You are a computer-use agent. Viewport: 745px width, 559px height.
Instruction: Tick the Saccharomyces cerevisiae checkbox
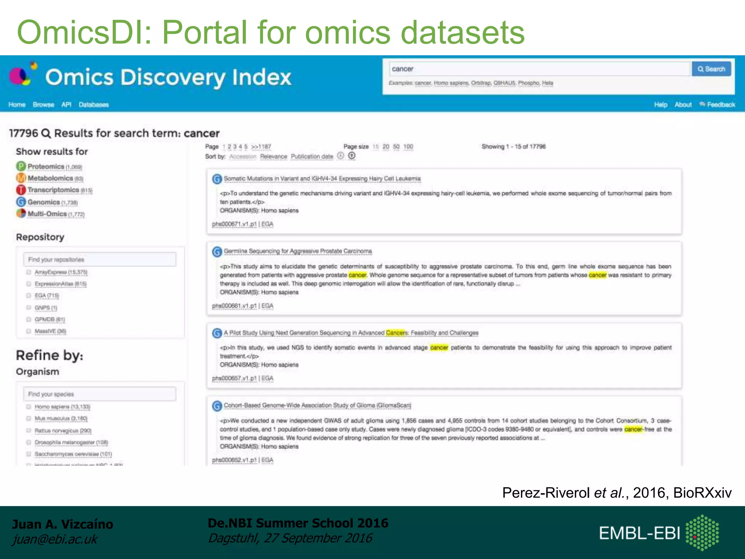point(28,454)
